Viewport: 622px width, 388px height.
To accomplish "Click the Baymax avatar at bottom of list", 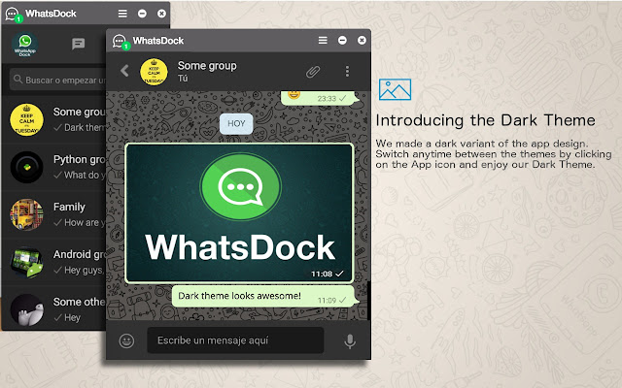I will 26,309.
